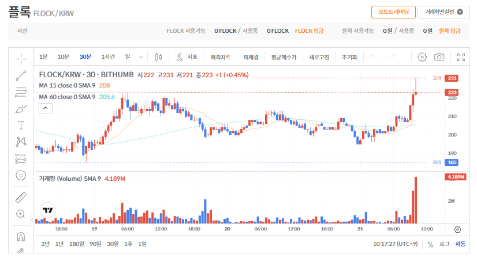Collapse the indicator legend with chevron
The image size is (477, 258).
pos(45,108)
